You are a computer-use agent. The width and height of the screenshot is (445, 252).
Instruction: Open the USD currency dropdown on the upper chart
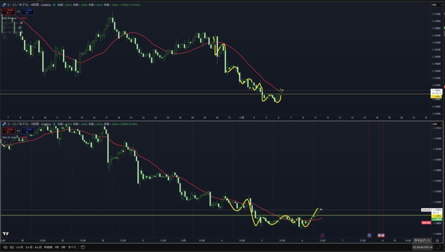(434, 5)
